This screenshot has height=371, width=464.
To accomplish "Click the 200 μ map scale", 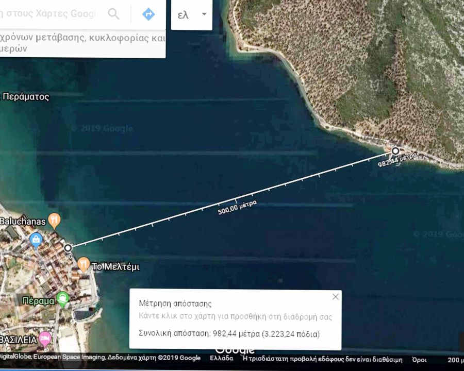I will 454,359.
